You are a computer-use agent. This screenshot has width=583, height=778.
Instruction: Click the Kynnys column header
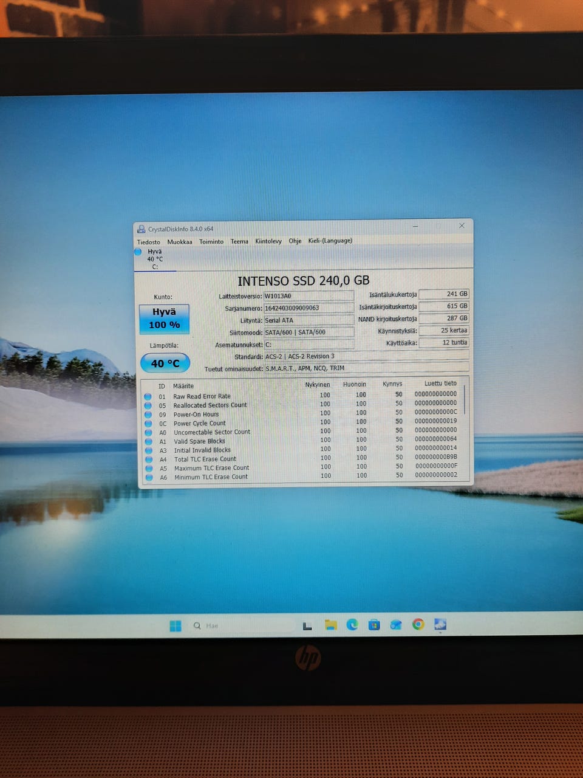[x=392, y=384]
